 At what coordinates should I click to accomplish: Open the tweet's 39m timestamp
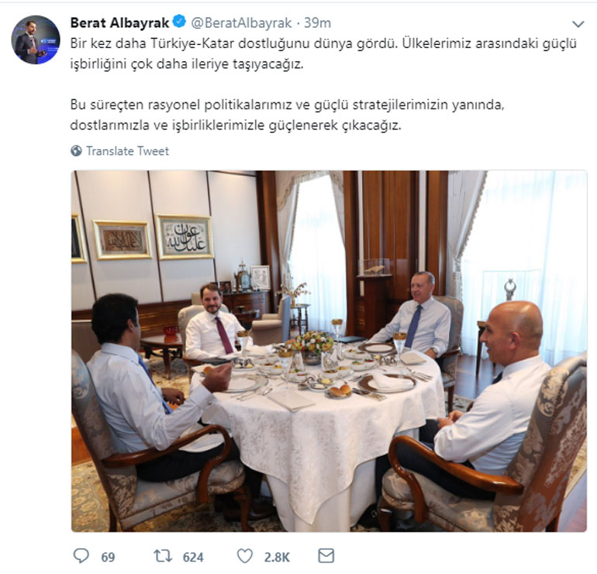pos(317,22)
